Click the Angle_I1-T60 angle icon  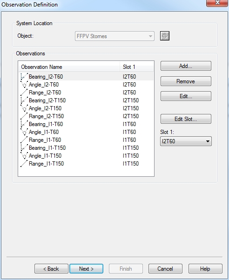pos(24,132)
